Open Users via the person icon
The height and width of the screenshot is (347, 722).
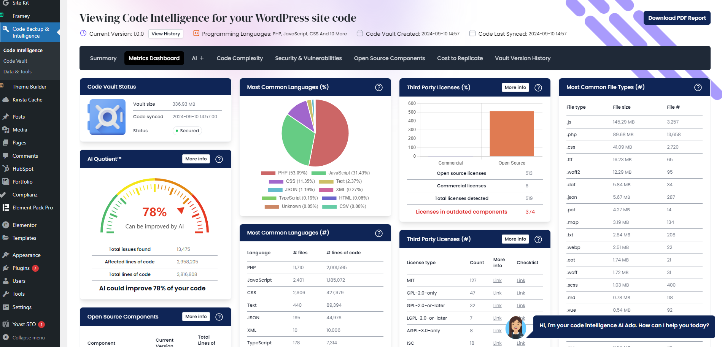tap(5, 281)
